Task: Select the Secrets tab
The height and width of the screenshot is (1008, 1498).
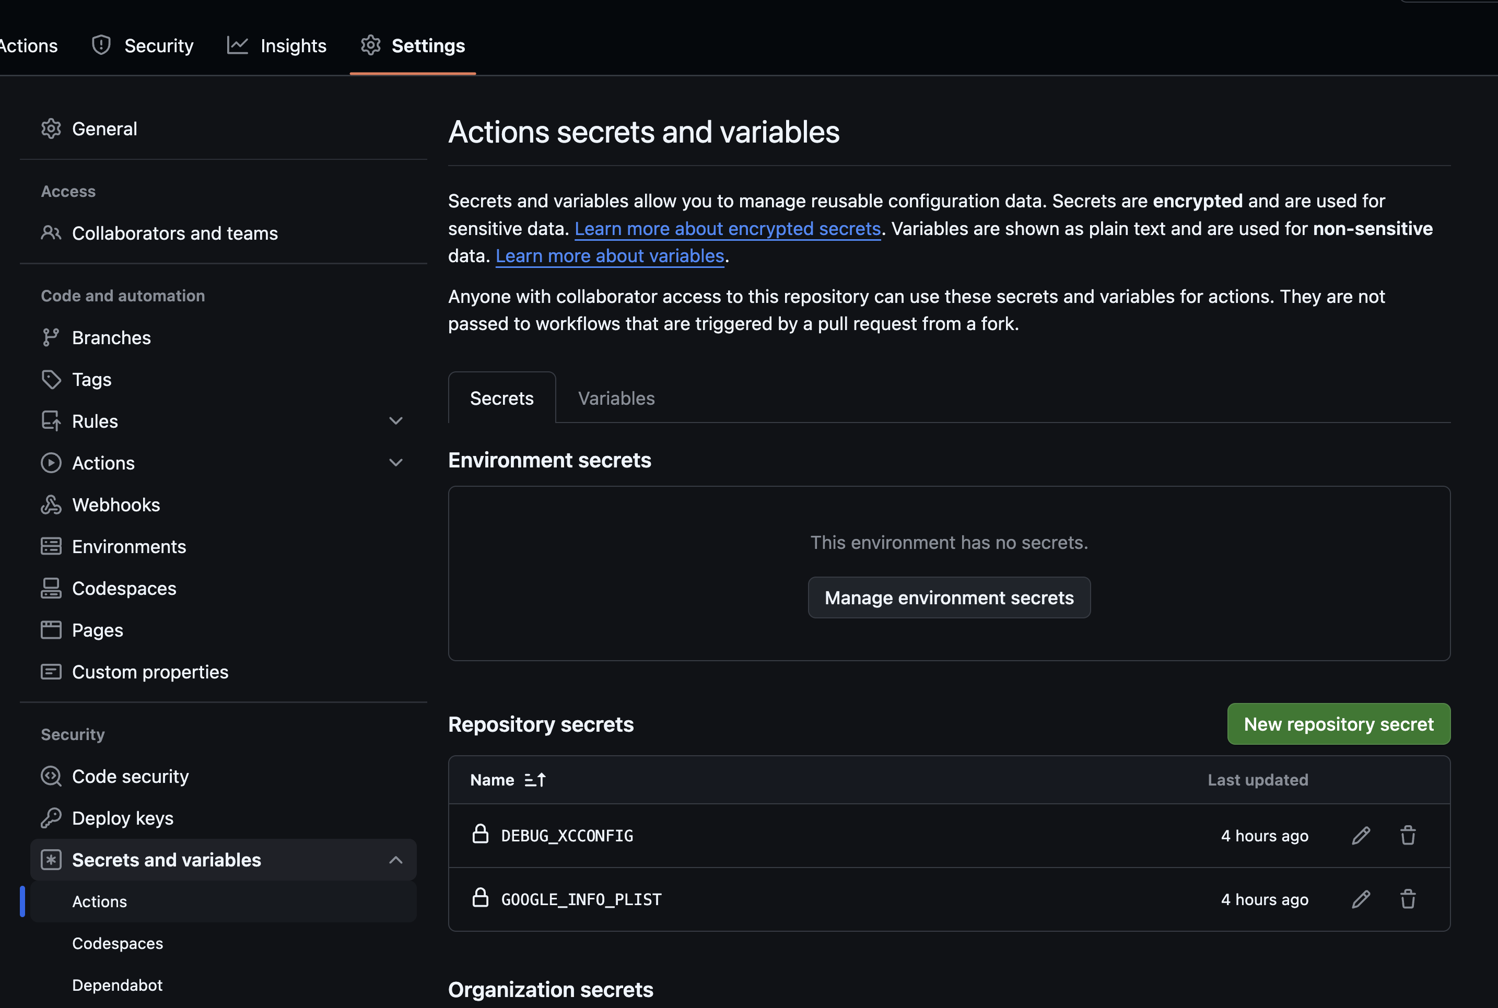Action: [x=501, y=397]
